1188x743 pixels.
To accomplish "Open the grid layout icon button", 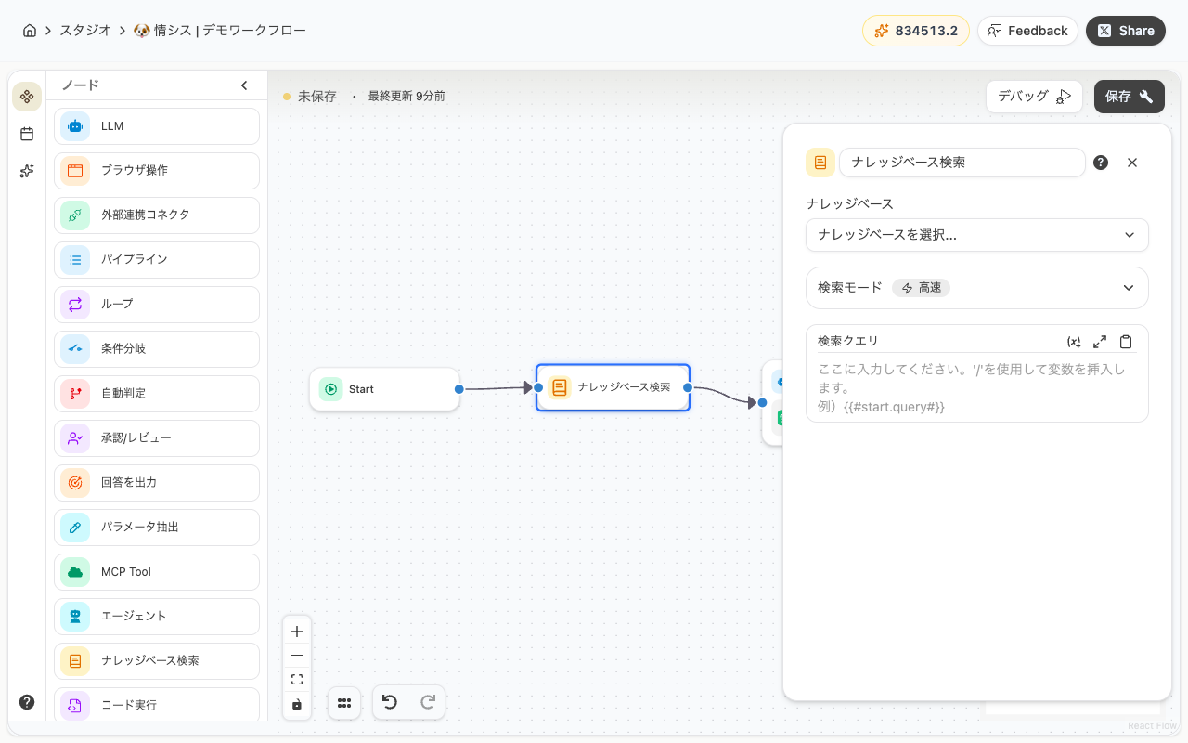I will point(344,703).
